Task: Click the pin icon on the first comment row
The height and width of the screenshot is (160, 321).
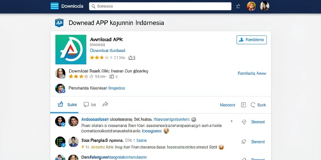Action: [x=244, y=122]
